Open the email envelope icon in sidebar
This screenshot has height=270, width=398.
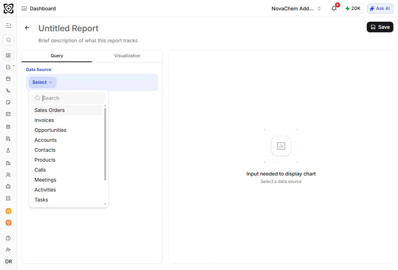[9, 114]
